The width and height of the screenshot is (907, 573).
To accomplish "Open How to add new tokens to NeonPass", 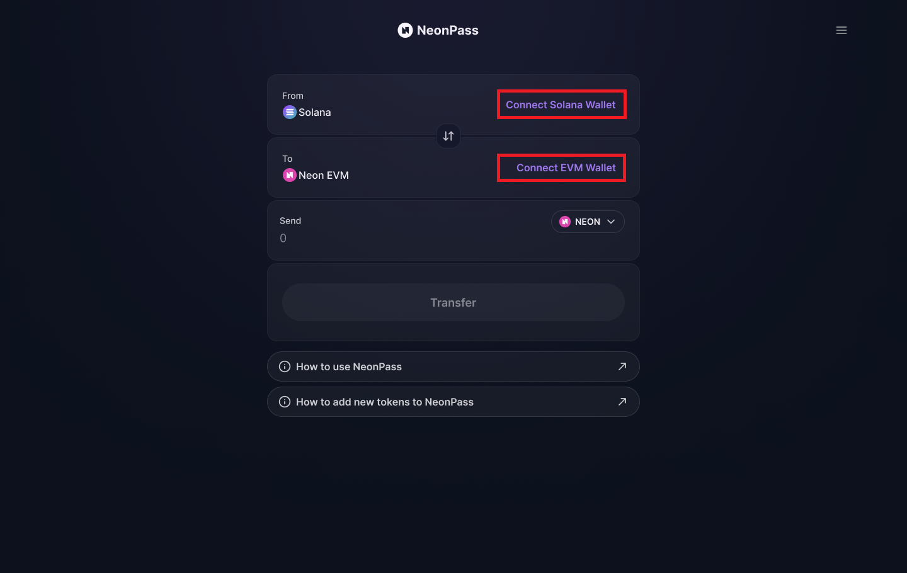I will [x=453, y=402].
